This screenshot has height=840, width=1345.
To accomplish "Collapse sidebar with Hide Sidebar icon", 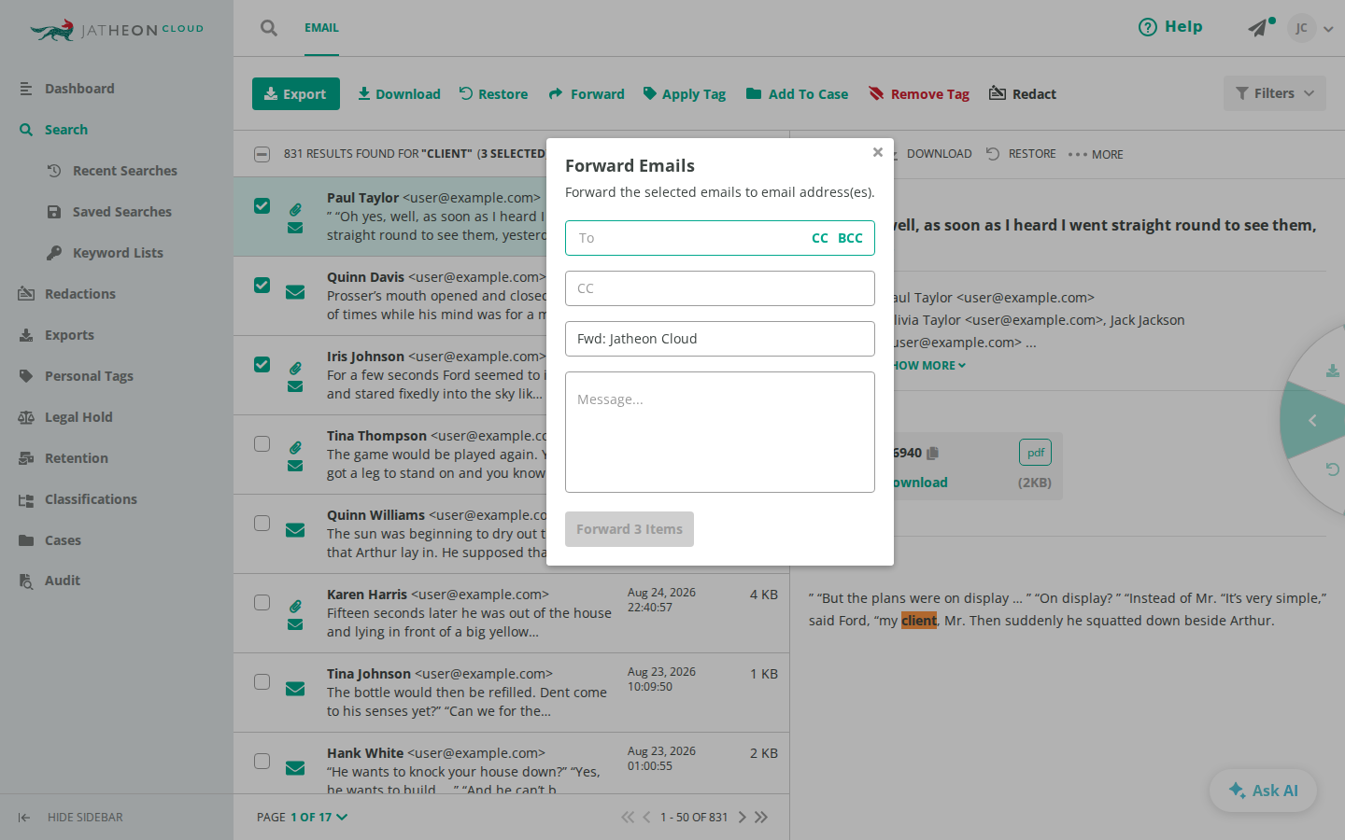I will 24,818.
